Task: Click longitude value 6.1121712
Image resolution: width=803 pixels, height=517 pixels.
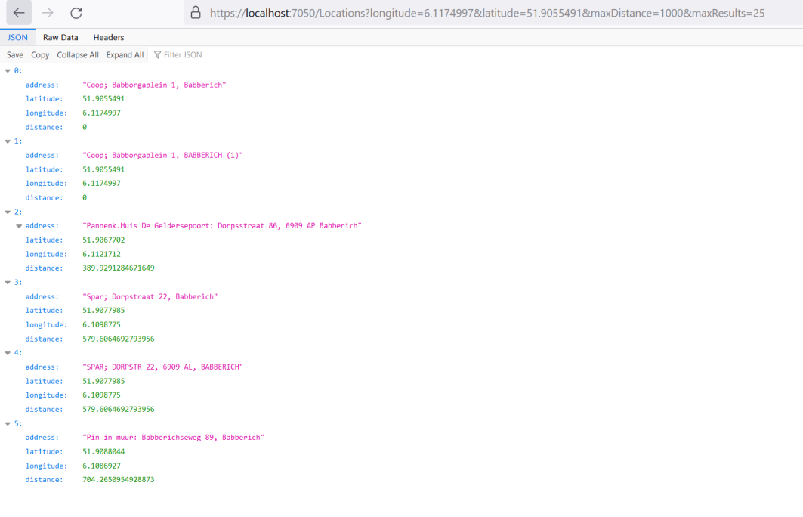Action: (101, 254)
